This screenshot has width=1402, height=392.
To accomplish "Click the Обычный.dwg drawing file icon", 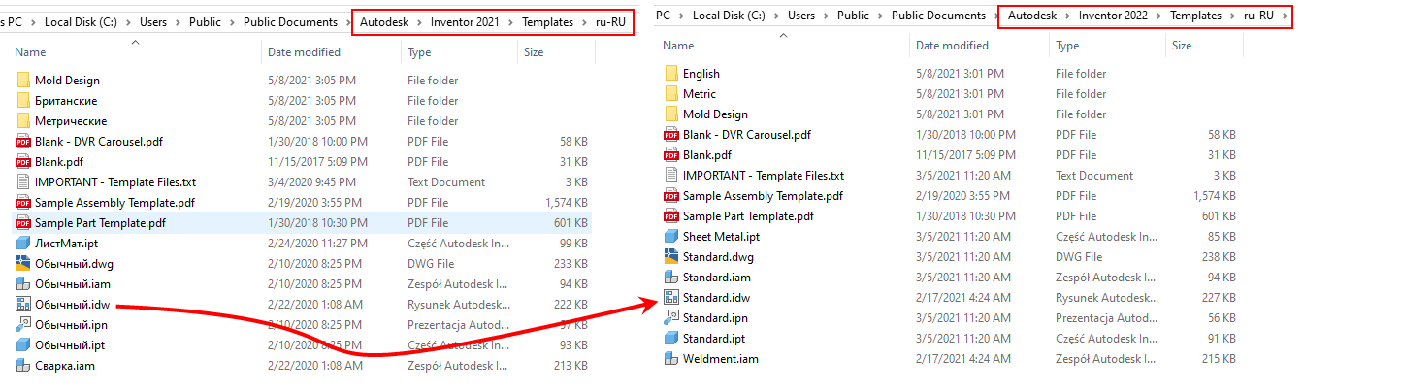I will point(23,264).
